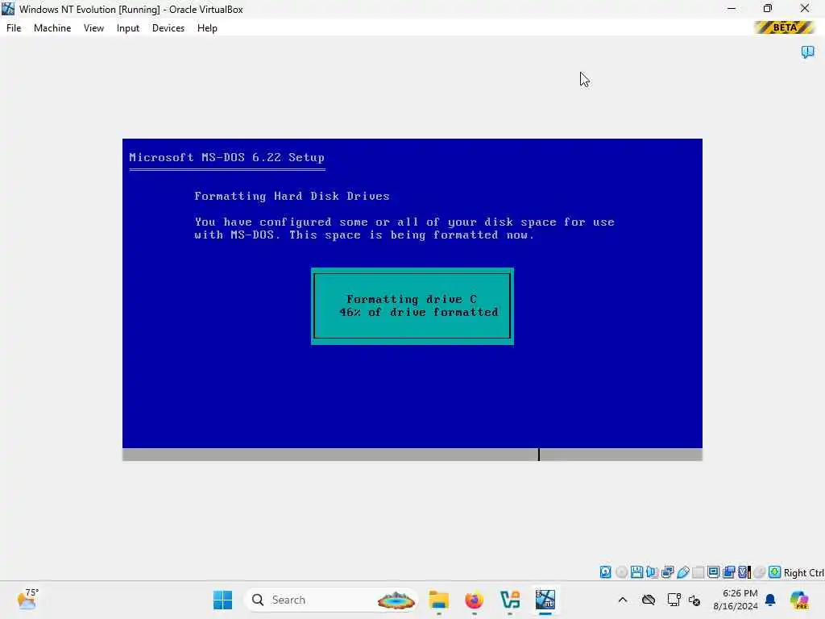
Task: Click the recording status icon
Action: click(728, 572)
